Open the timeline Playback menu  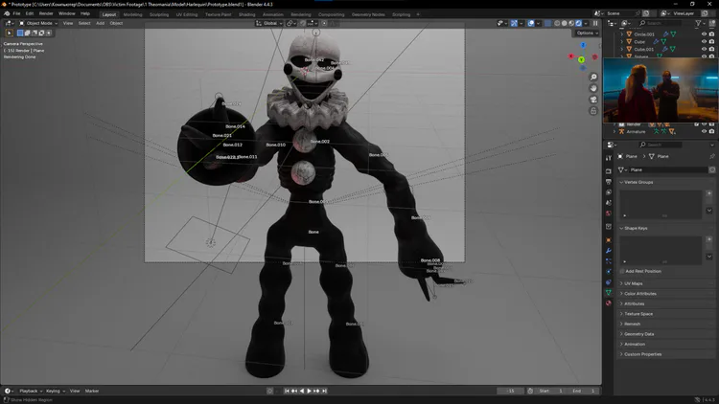(31, 392)
